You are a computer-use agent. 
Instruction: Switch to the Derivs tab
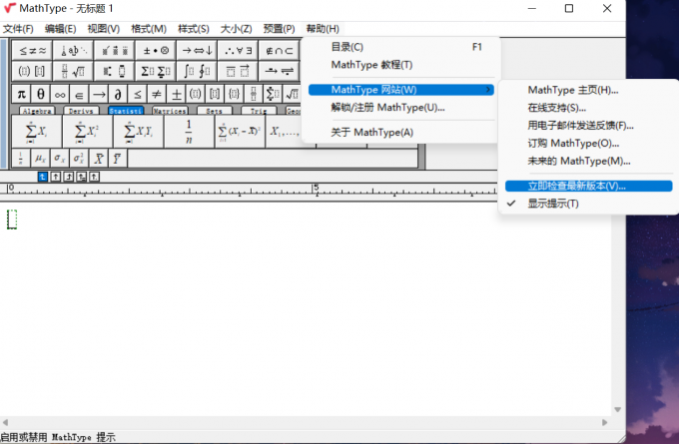coord(81,111)
